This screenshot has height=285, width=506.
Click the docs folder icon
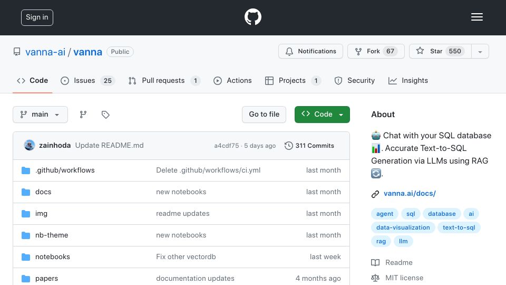coord(26,192)
